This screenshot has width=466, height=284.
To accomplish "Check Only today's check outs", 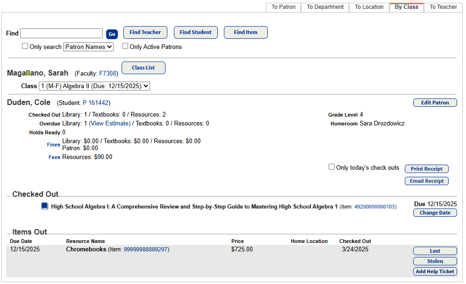I will click(x=332, y=167).
